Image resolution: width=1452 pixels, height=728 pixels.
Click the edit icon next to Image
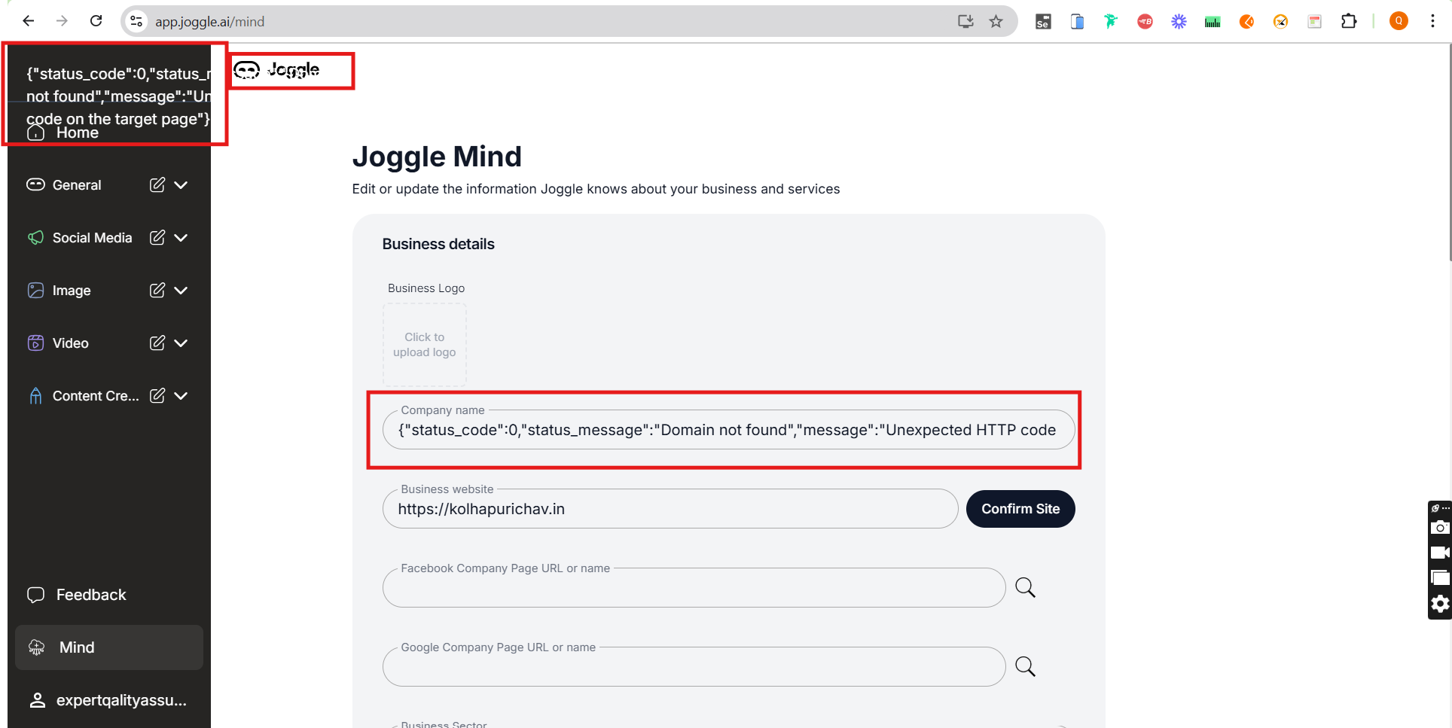157,291
